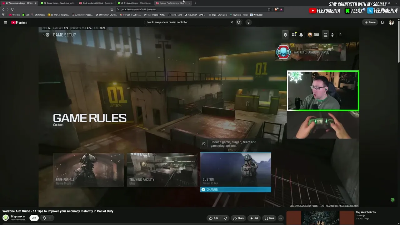Open the TCaptainX channel name link
Image resolution: width=400 pixels, height=225 pixels.
(17, 217)
